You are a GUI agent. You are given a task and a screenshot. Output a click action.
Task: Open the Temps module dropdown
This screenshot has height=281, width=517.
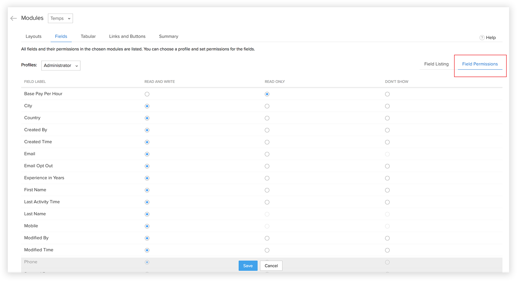coord(60,18)
